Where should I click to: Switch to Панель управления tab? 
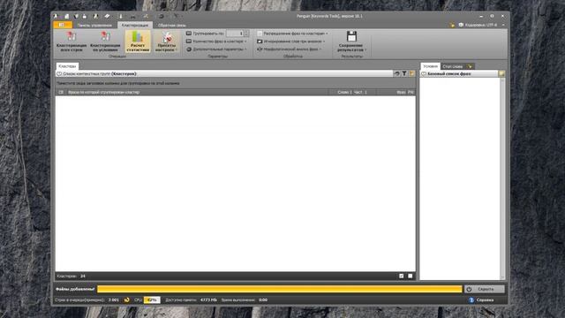(x=94, y=26)
